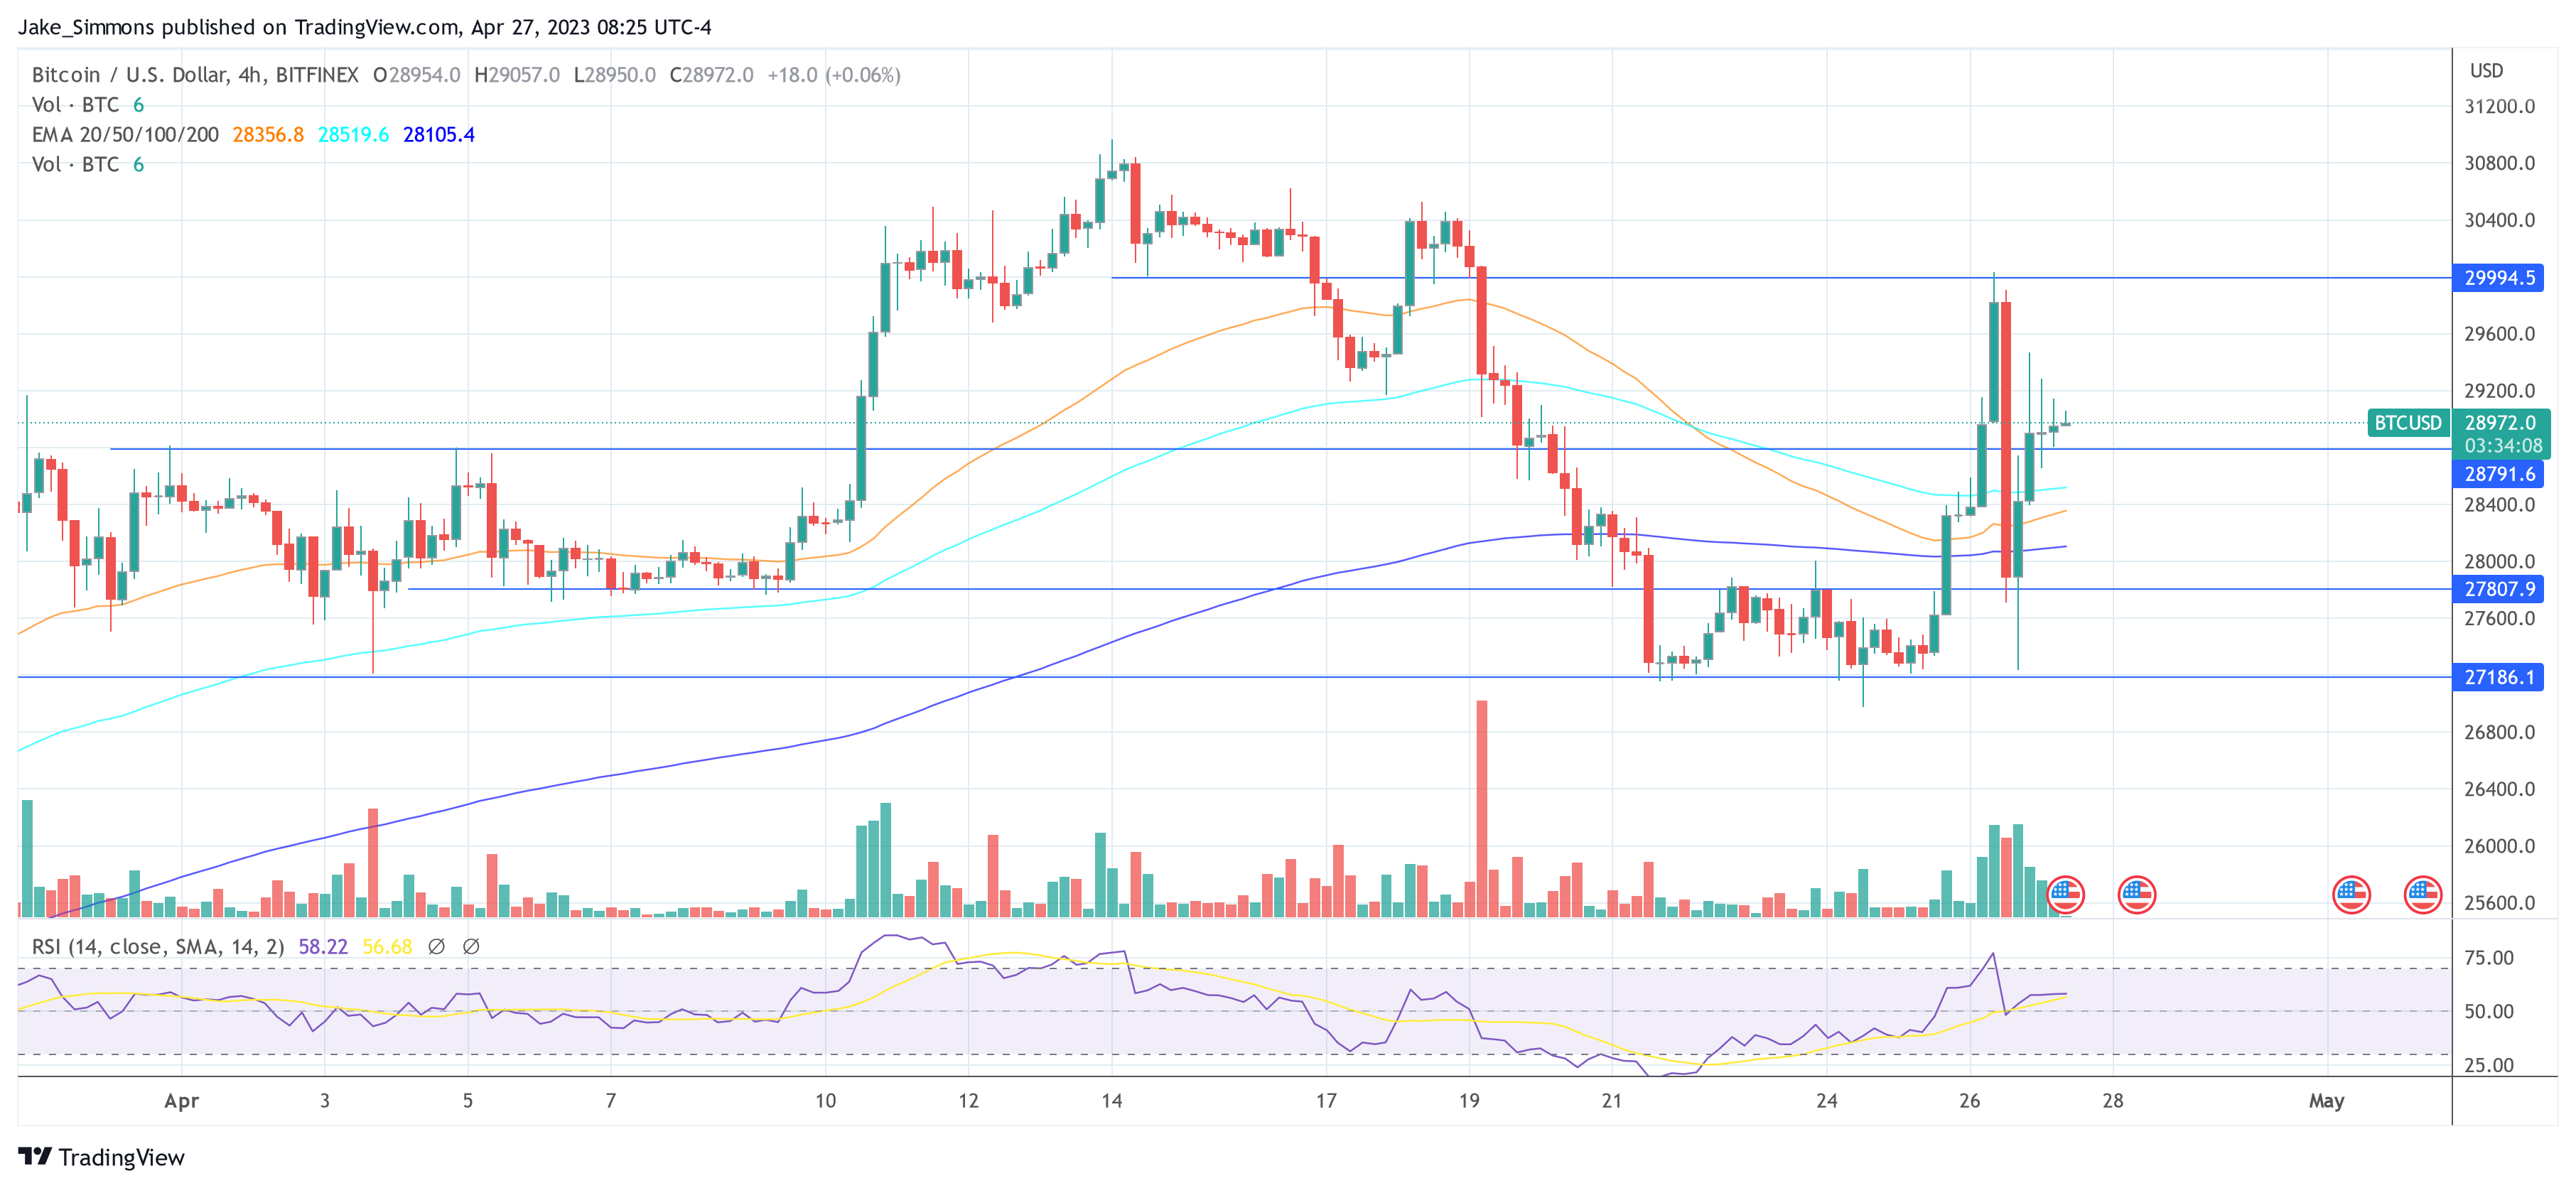
Task: Click the candle countdown 03:34:08
Action: coord(2502,446)
